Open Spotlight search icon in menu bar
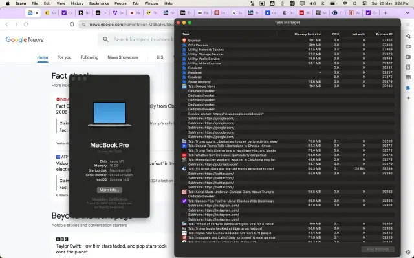Screen dimensions: 414x258 pos(355,3)
